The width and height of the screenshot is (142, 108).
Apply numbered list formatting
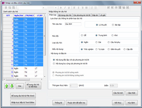coord(92,8)
